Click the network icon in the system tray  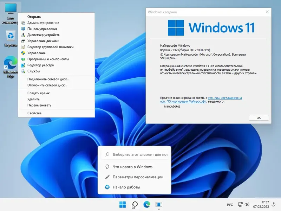point(241,204)
